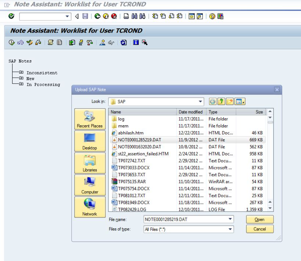This screenshot has height=261, width=301.
Task: Click the scroll log icon in the Note Assistant toolbar
Action: pyautogui.click(x=51, y=42)
